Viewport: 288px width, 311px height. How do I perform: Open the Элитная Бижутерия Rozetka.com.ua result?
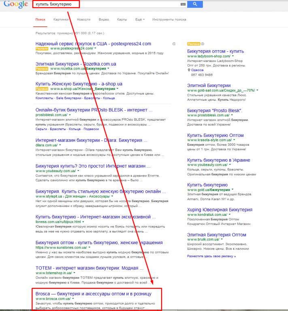(x=76, y=64)
